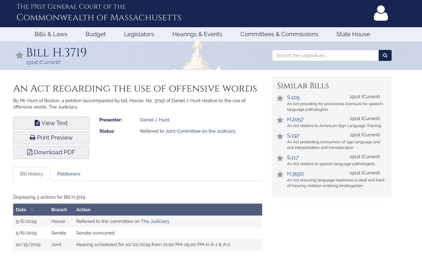The image size is (422, 257).
Task: Click the '191st (Current)' subtitle under Bill H.3719
Action: pyautogui.click(x=43, y=63)
